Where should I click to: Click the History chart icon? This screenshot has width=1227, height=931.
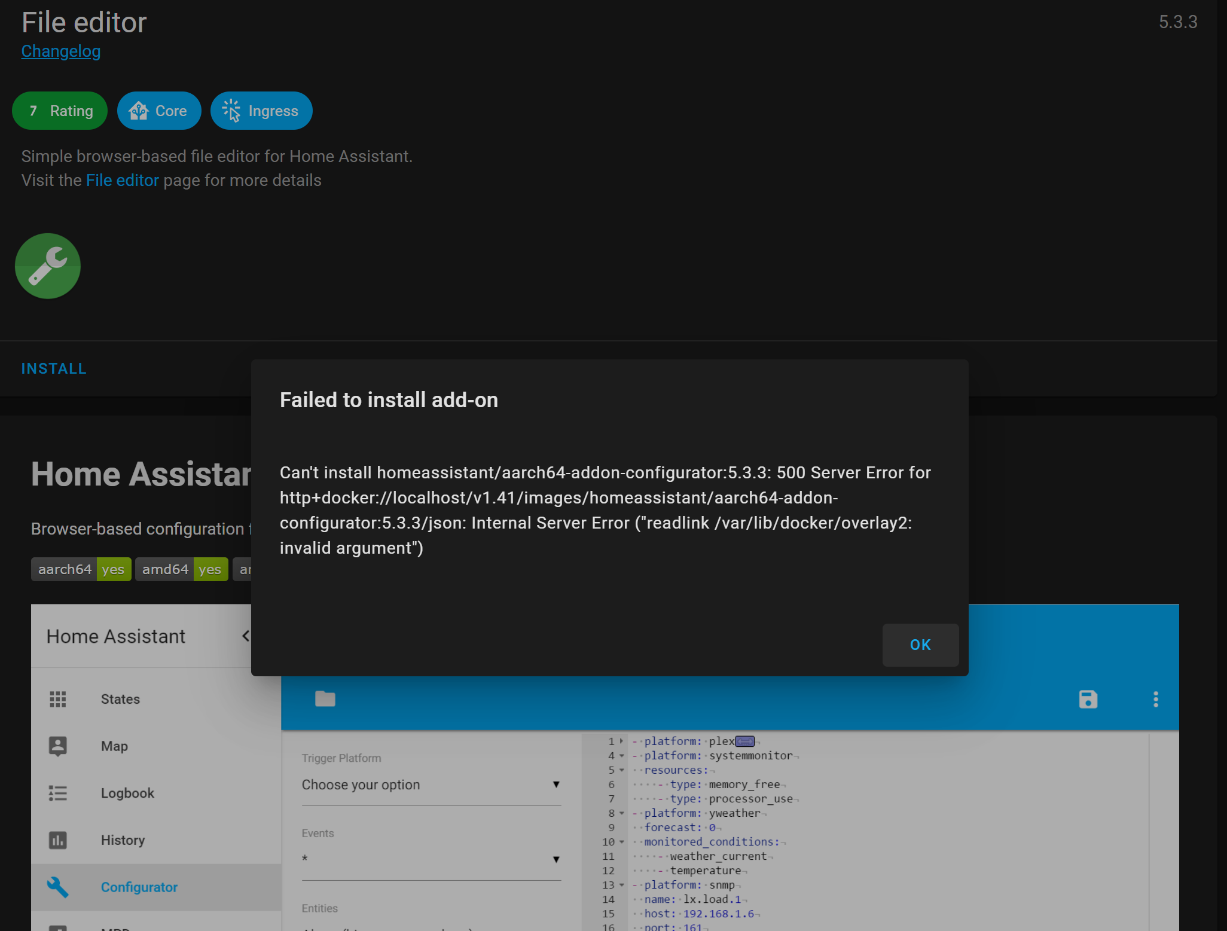point(57,840)
